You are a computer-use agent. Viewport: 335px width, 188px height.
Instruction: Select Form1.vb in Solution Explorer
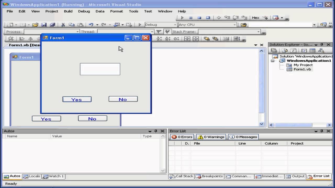coord(302,69)
